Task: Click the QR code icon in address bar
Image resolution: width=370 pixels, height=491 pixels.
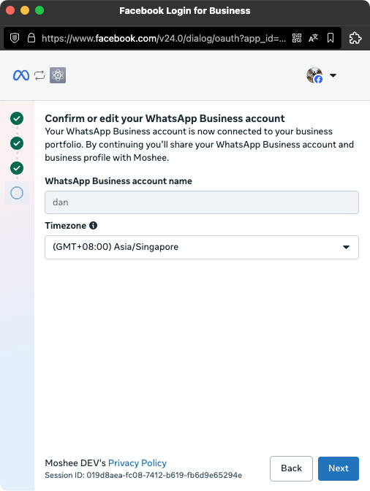Action: (x=297, y=38)
